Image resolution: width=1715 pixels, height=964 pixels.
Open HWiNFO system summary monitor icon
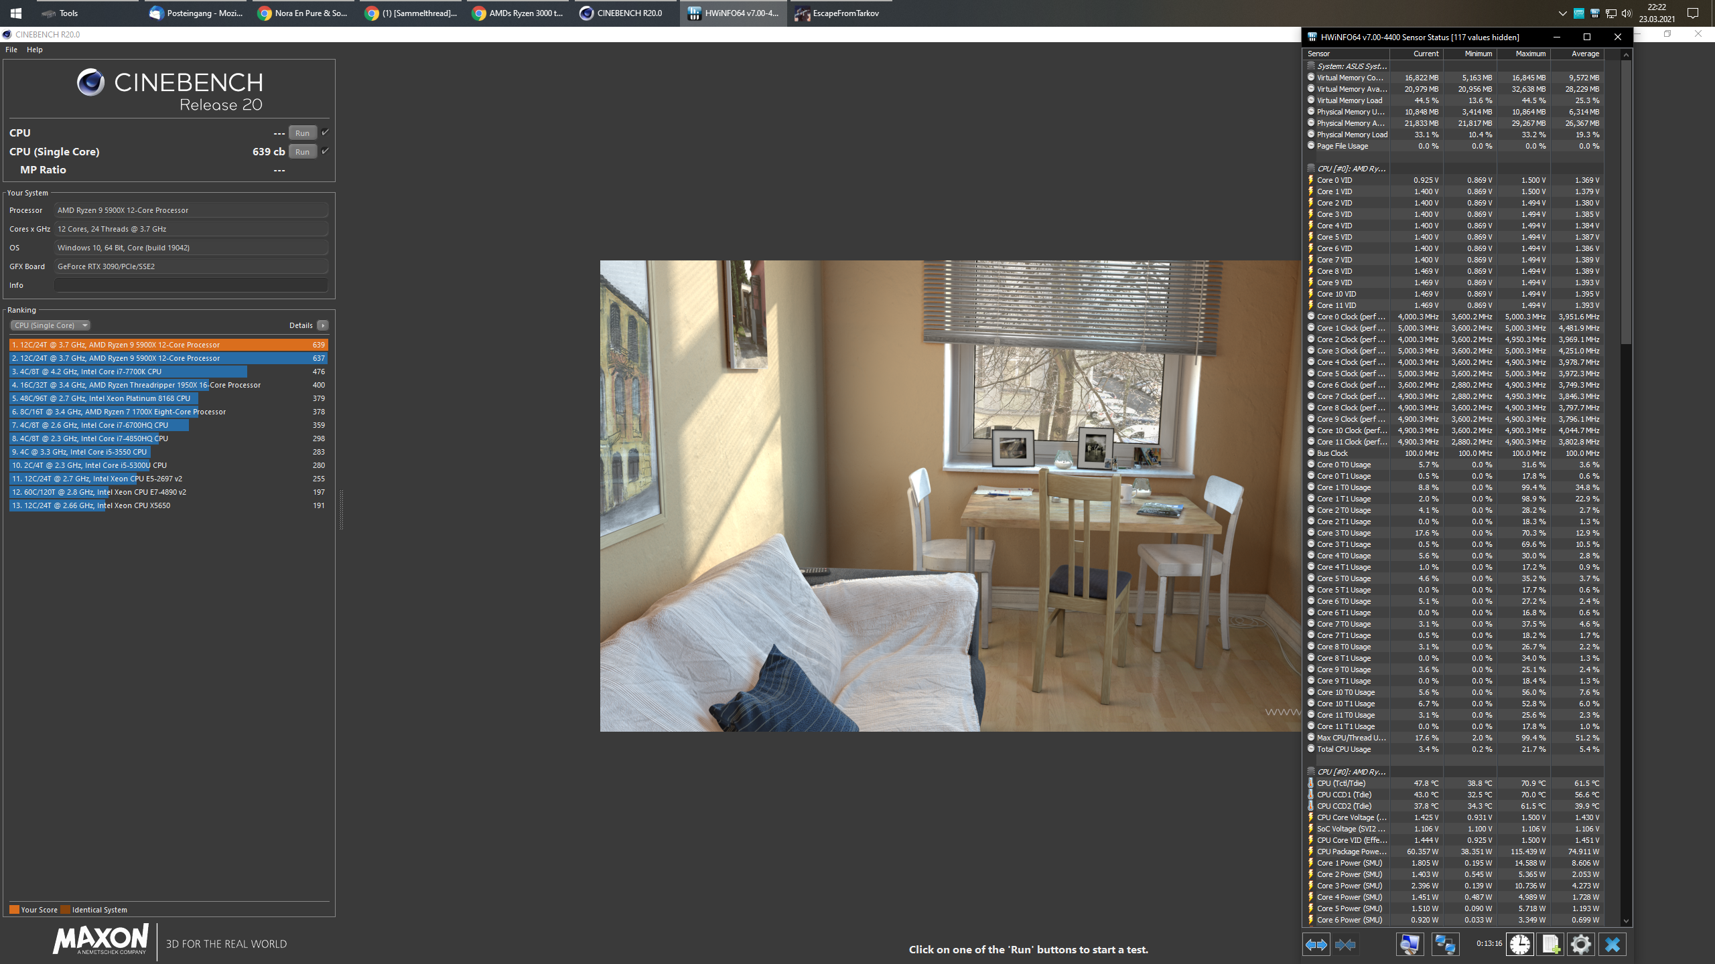tap(1410, 945)
